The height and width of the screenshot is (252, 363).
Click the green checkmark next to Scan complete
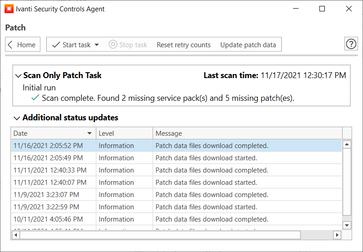pos(35,98)
